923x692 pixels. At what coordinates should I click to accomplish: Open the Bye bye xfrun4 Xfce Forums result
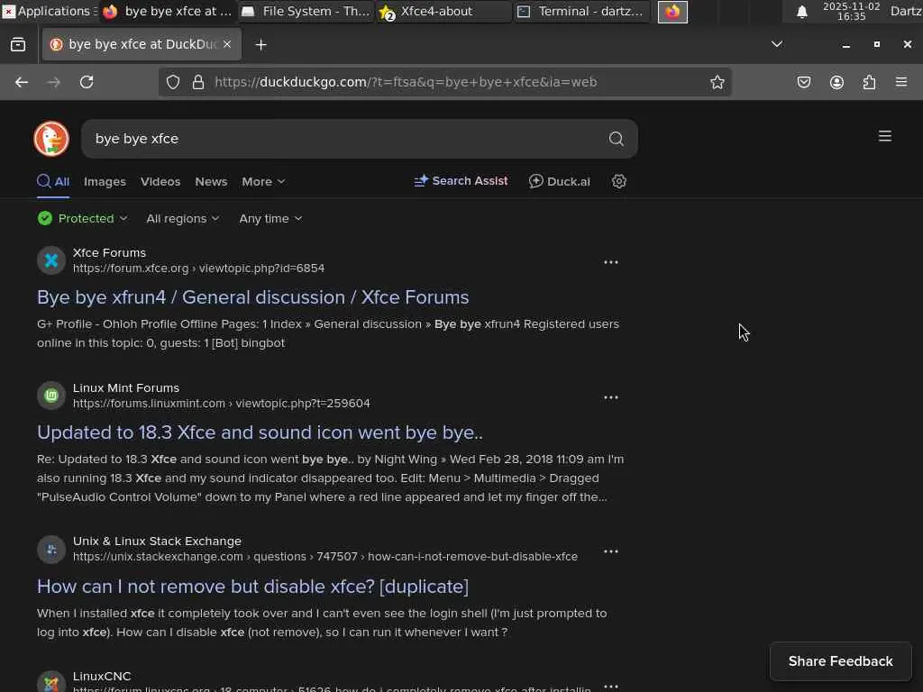[x=252, y=297]
